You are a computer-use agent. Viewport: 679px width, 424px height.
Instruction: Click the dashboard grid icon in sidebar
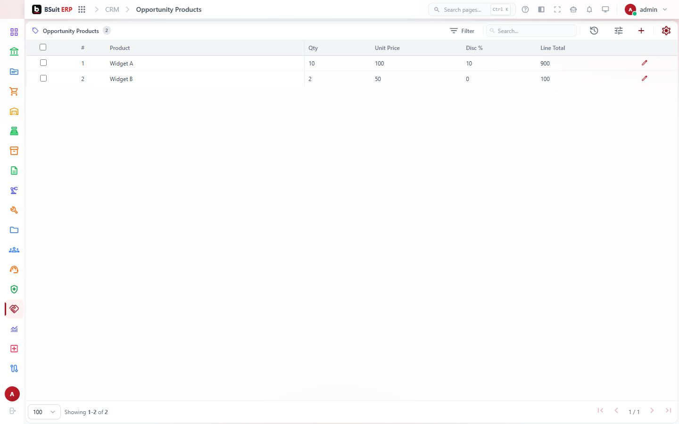[x=14, y=32]
